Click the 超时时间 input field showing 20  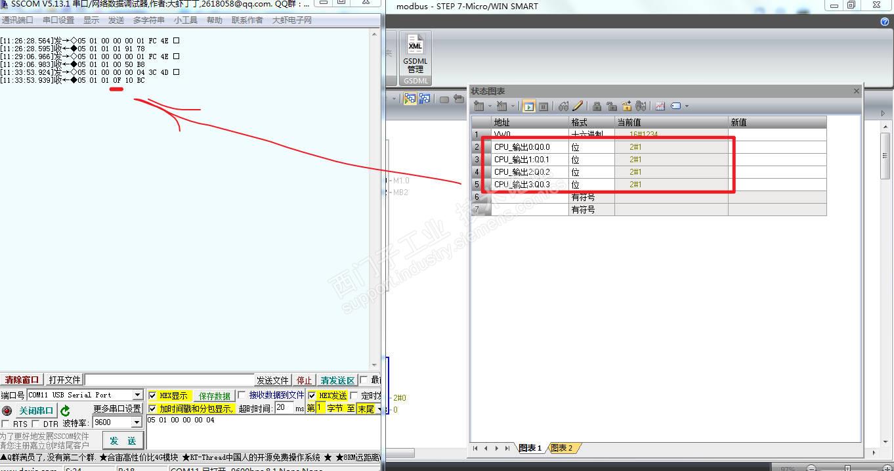click(x=283, y=408)
